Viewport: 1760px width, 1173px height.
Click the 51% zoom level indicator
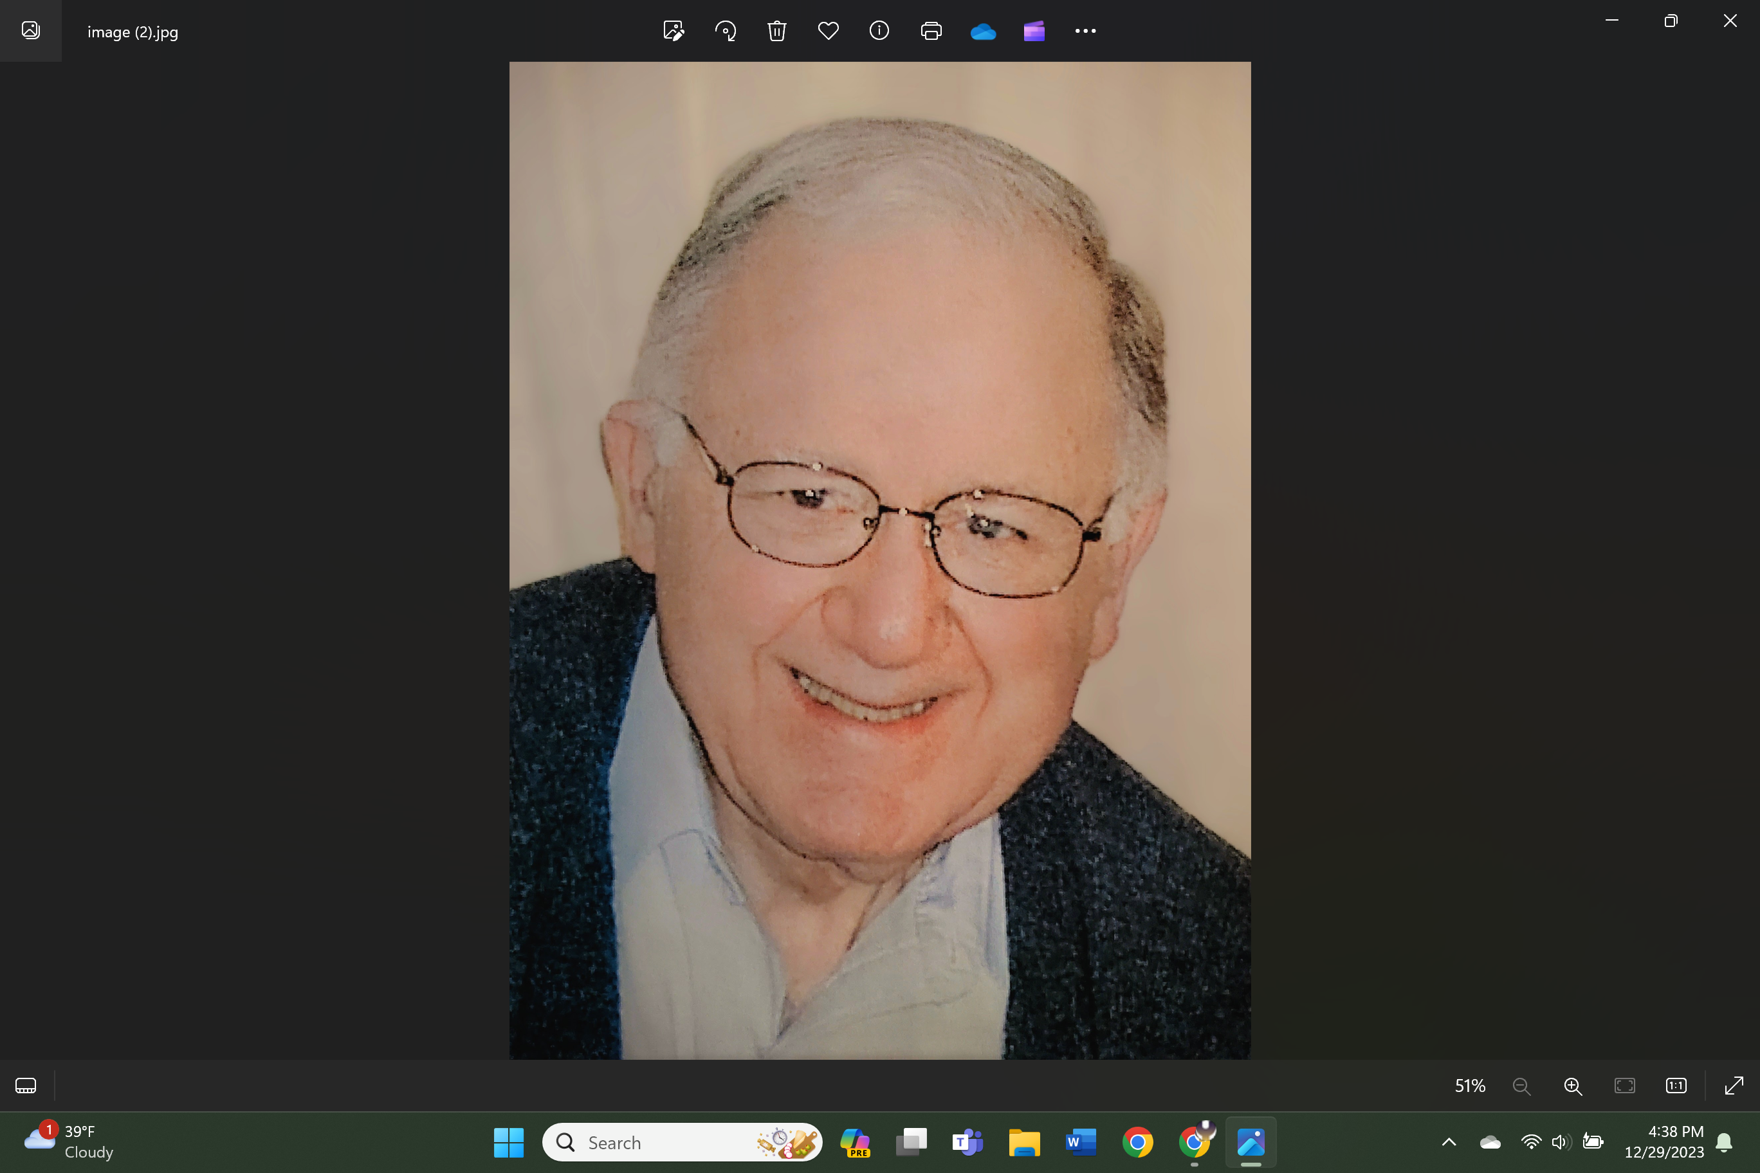pyautogui.click(x=1470, y=1086)
